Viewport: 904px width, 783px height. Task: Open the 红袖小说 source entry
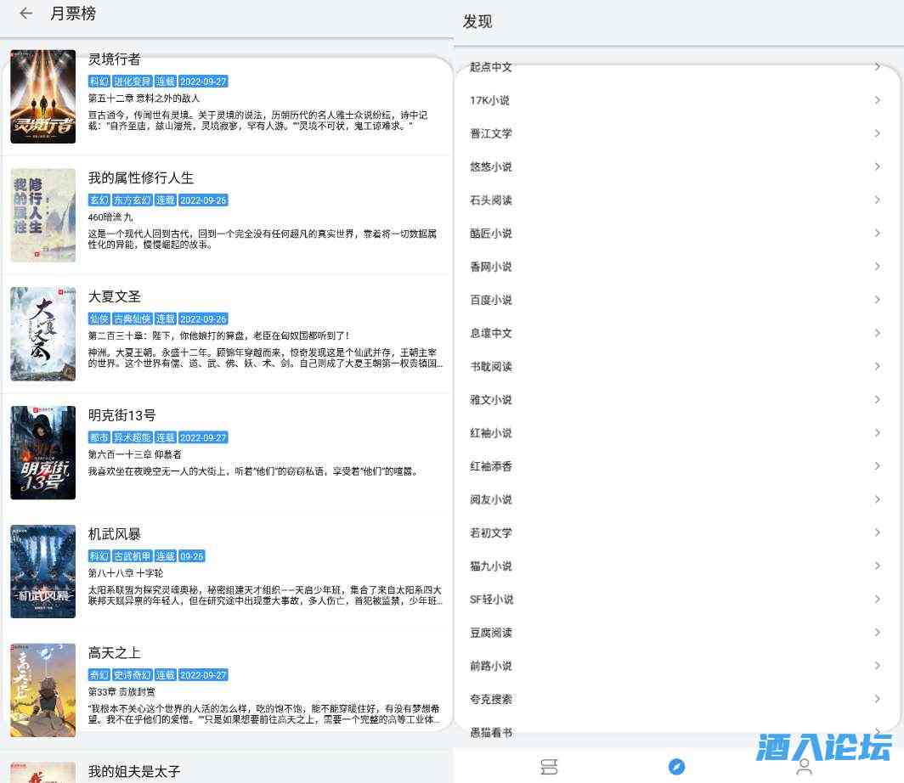676,433
